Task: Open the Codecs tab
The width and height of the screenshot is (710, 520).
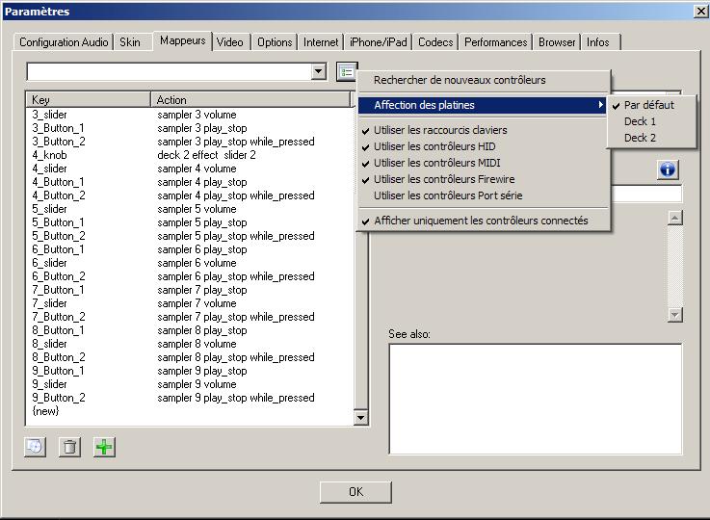Action: (x=435, y=42)
